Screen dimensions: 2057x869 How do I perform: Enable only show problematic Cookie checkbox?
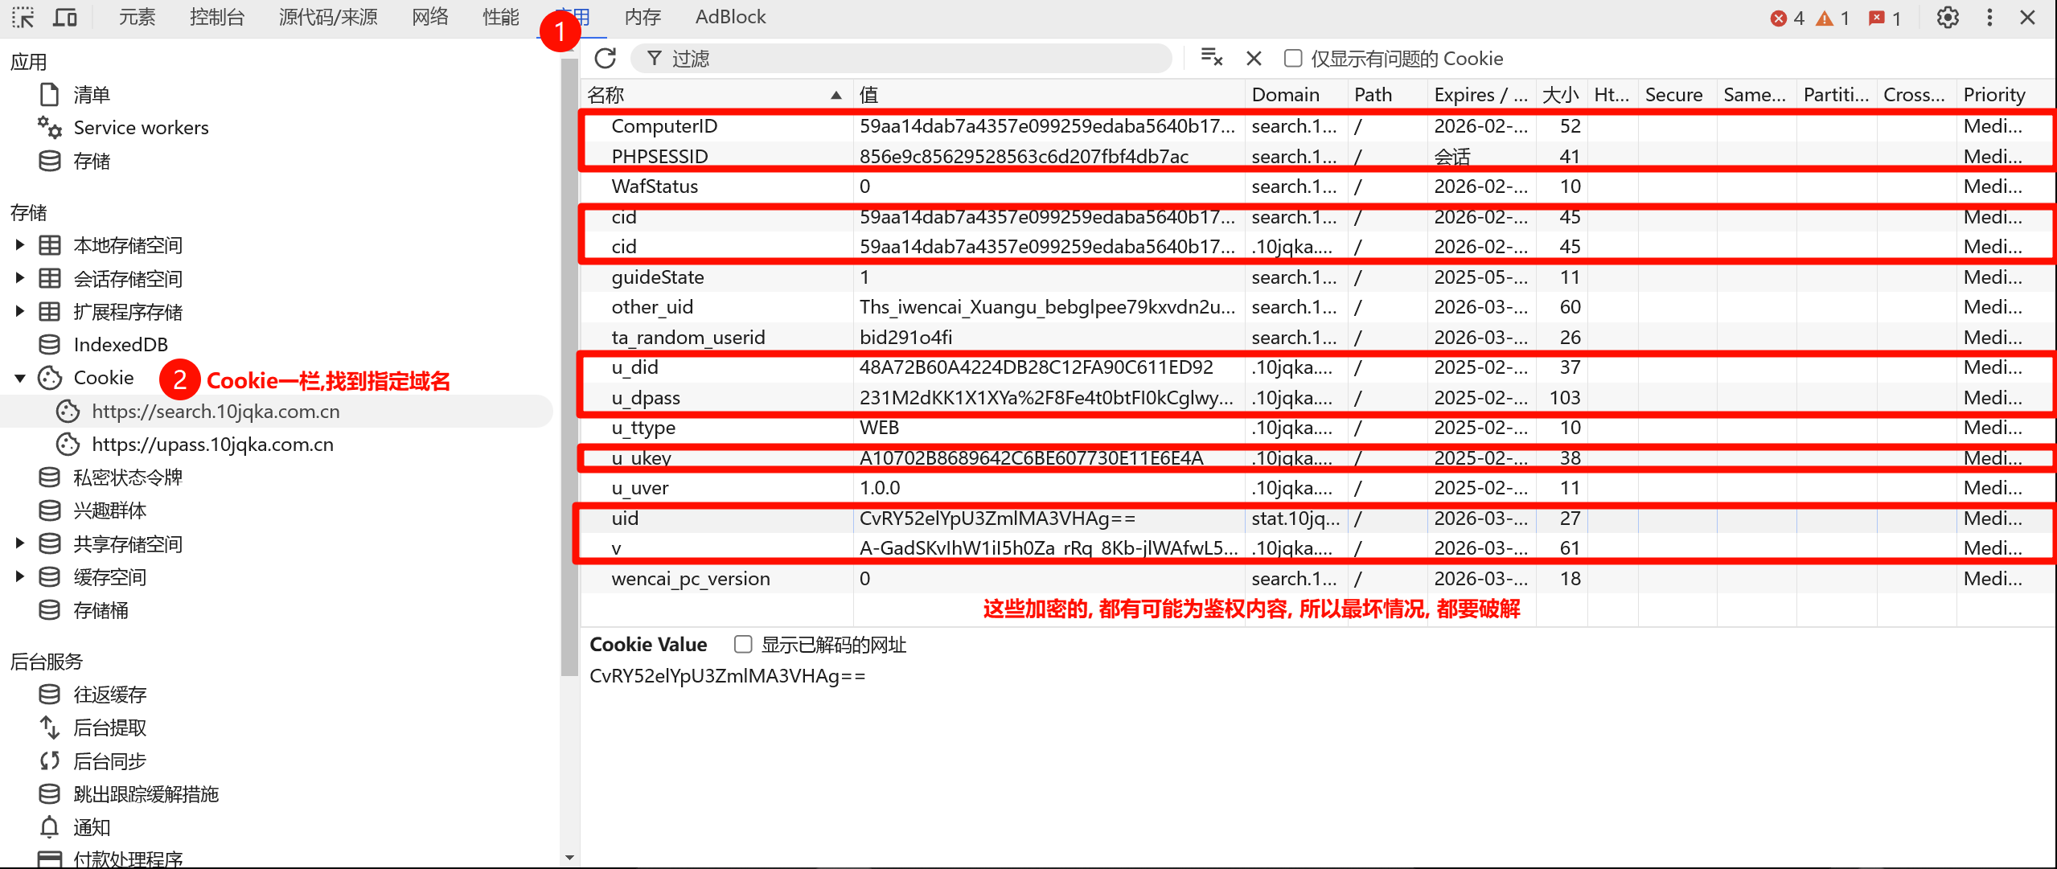(1293, 59)
